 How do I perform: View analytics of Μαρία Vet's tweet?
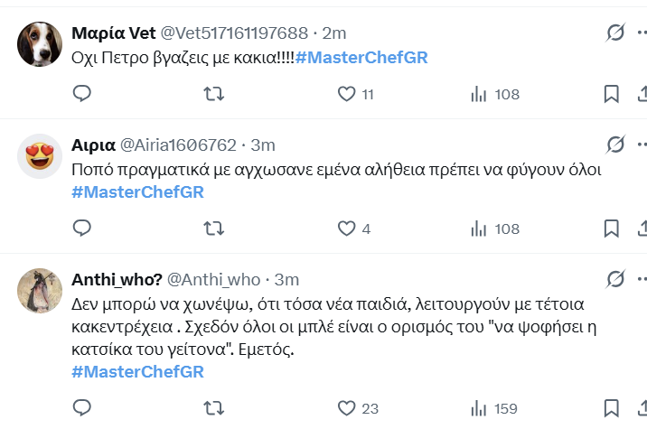point(479,94)
